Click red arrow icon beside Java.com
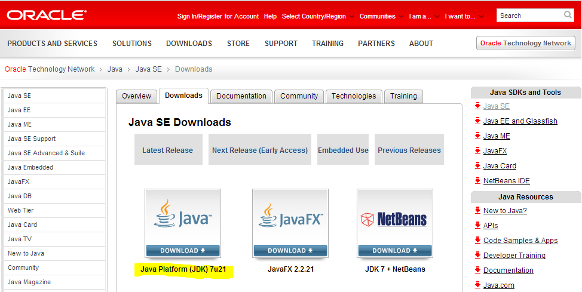 click(477, 285)
